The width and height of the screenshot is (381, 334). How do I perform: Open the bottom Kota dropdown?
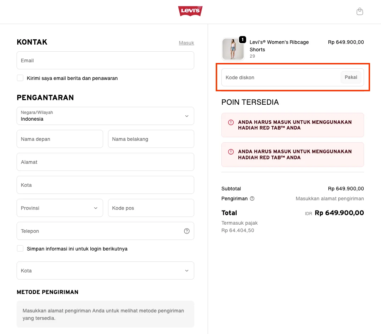105,270
